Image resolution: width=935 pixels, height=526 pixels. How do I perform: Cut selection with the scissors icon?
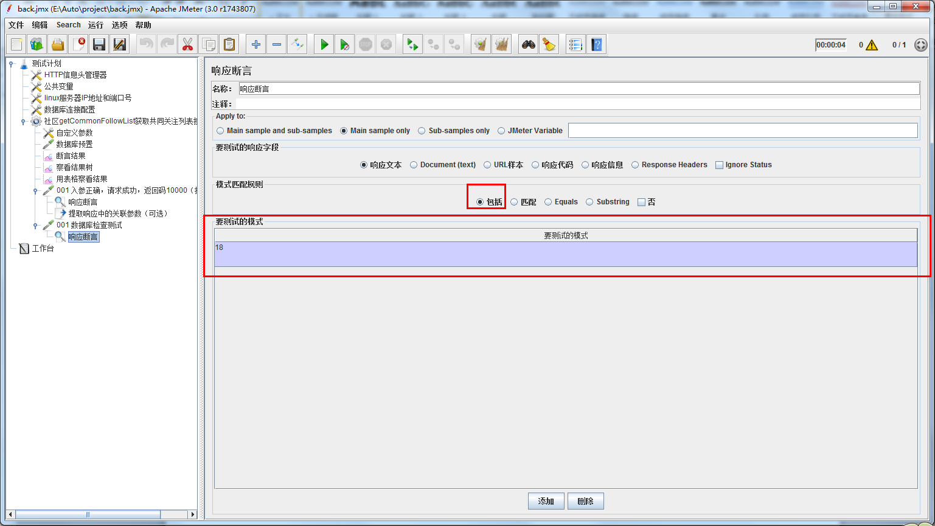(188, 44)
